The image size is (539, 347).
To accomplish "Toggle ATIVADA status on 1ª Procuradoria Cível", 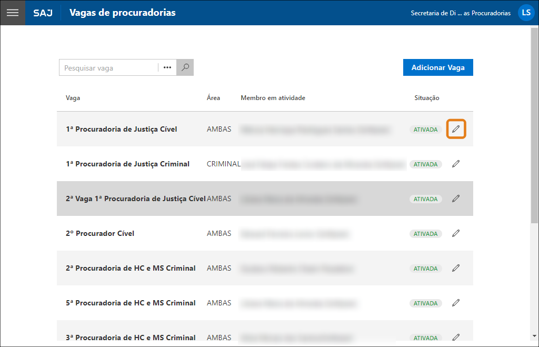I will point(425,129).
